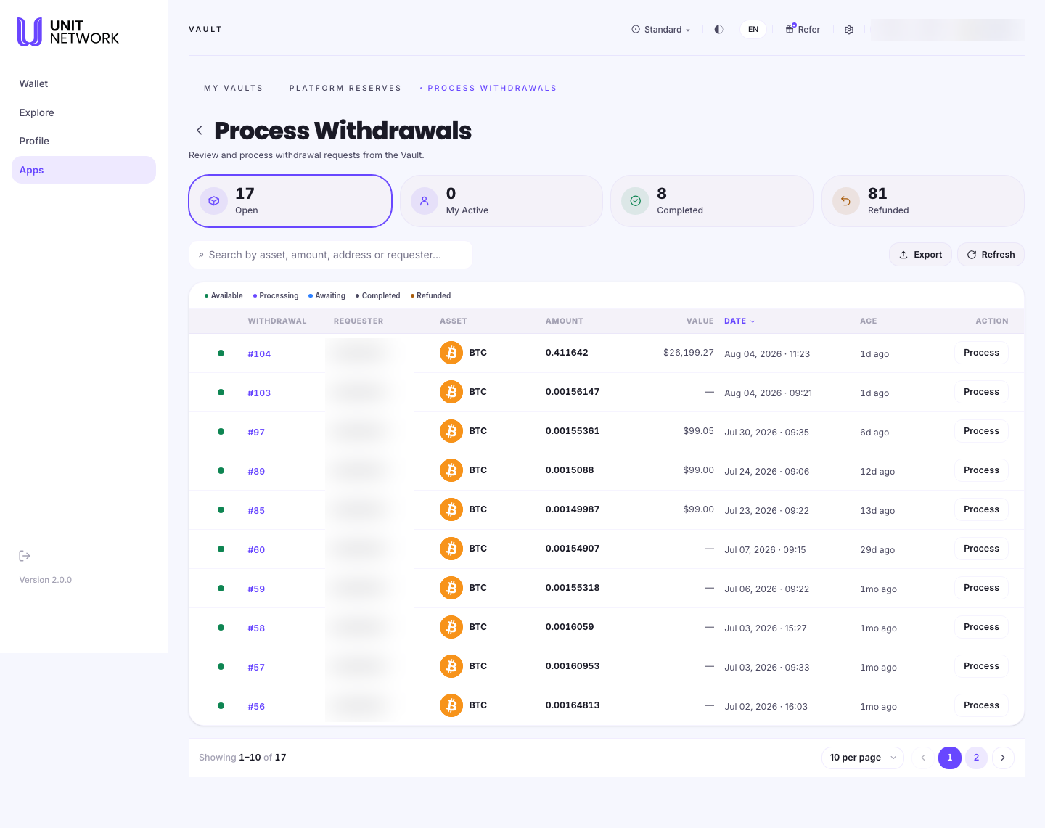
Task: Click the Unit Network logo
Action: coord(68,32)
